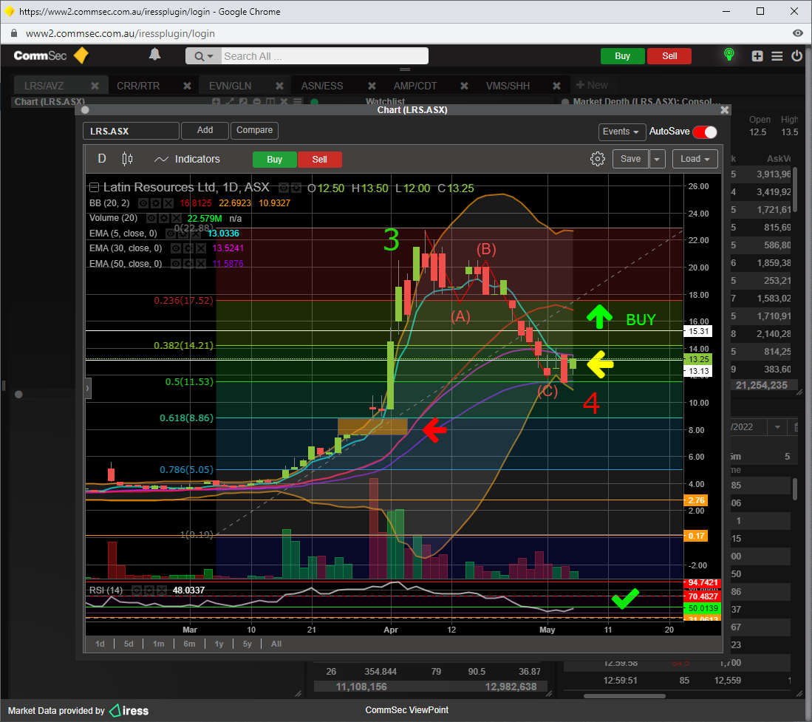This screenshot has width=812, height=722.
Task: Switch to the LRS/AVZ tab
Action: point(44,86)
